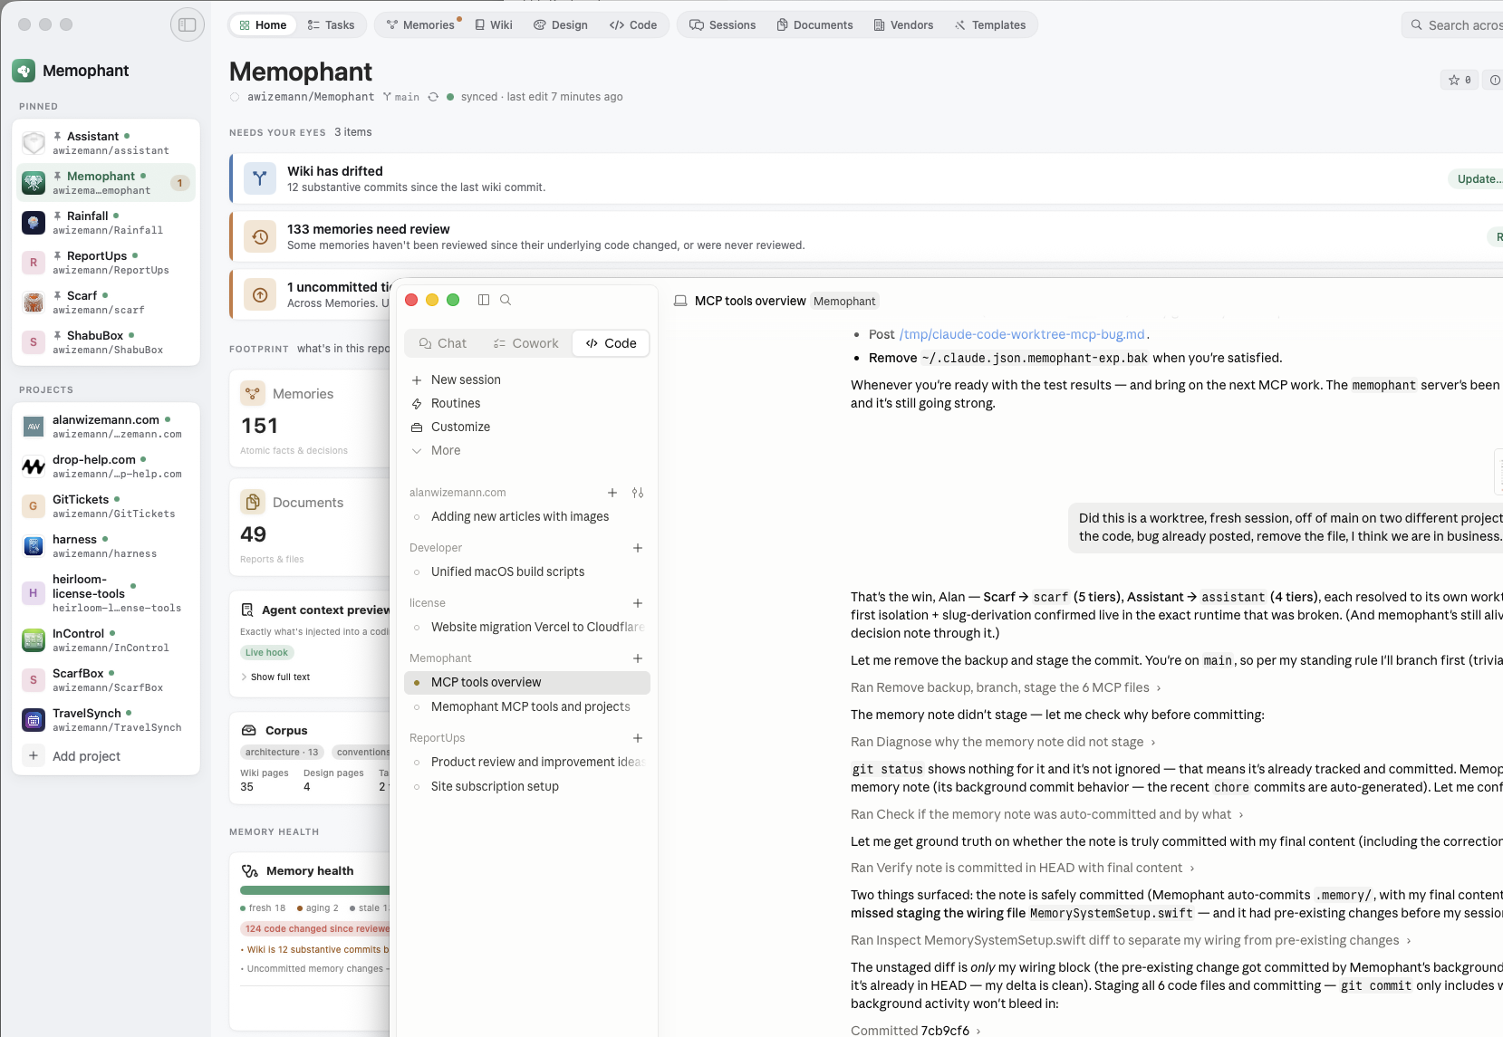The image size is (1503, 1037).
Task: Click the Memory health stethoscope icon
Action: 250,871
